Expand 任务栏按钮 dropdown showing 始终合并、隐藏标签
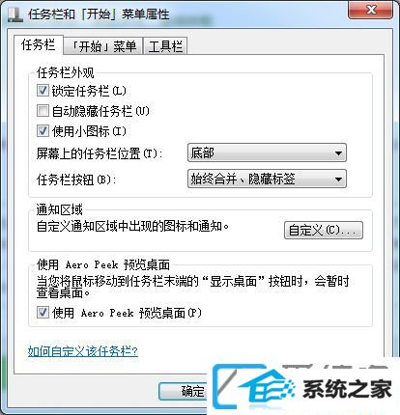 click(267, 179)
